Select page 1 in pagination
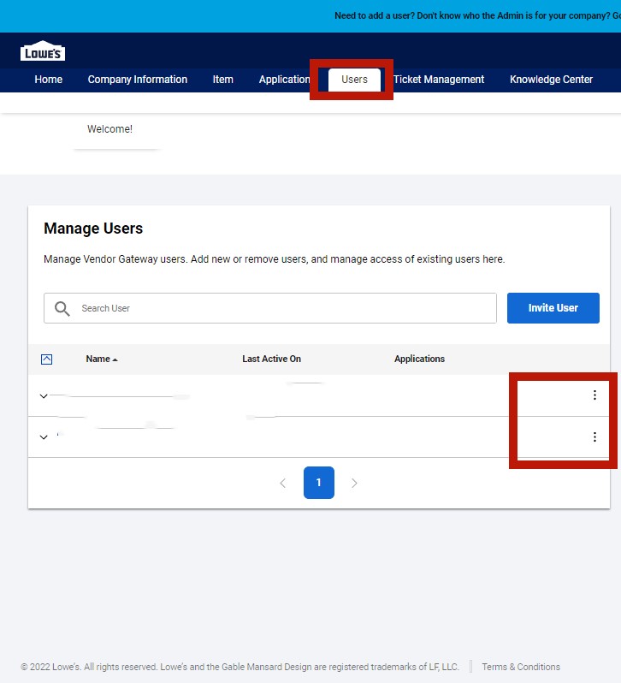 (318, 483)
